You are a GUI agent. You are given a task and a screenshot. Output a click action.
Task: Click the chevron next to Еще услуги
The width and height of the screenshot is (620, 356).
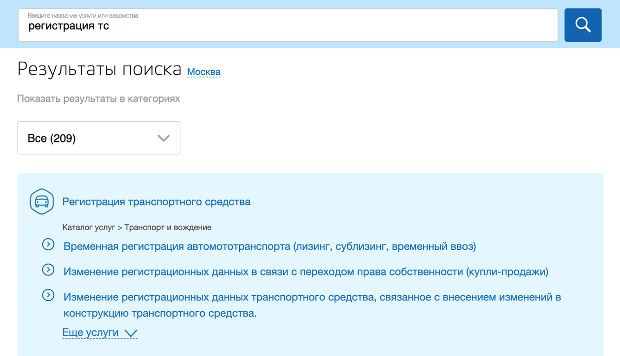pos(131,333)
